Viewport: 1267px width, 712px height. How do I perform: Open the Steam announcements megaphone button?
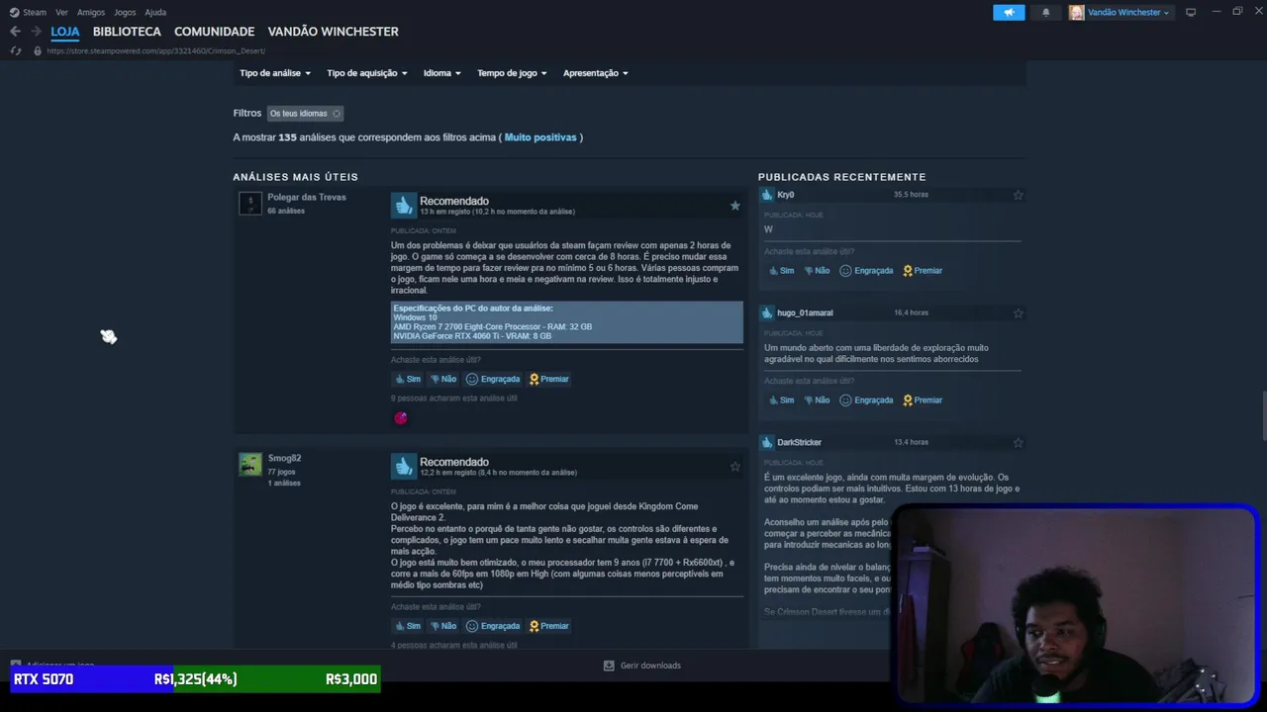1009,12
